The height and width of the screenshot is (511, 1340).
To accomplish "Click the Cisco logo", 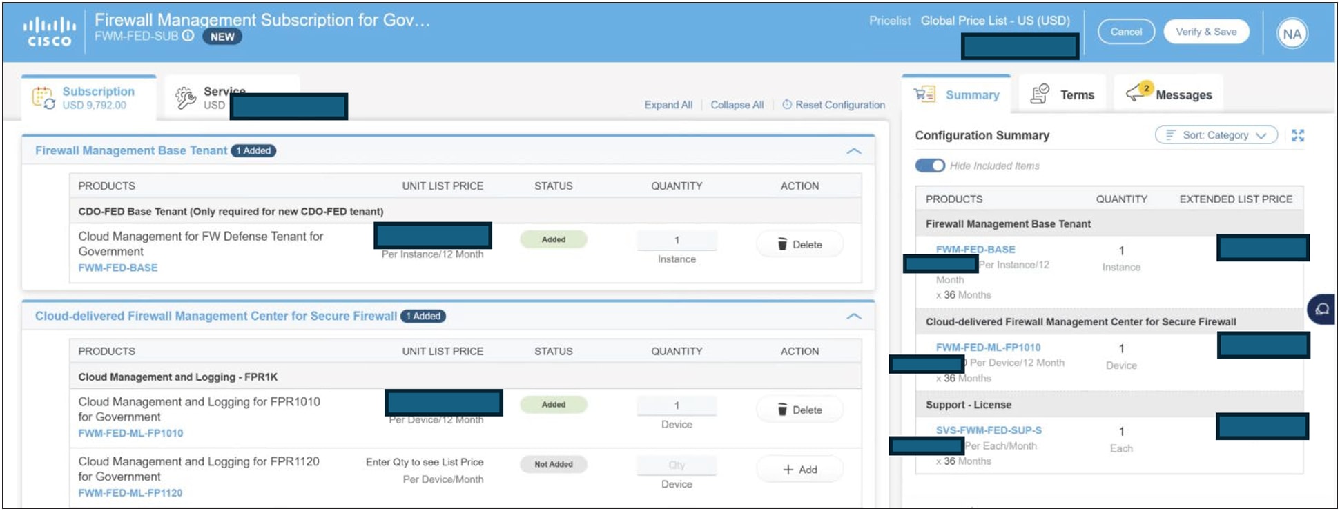I will [48, 32].
